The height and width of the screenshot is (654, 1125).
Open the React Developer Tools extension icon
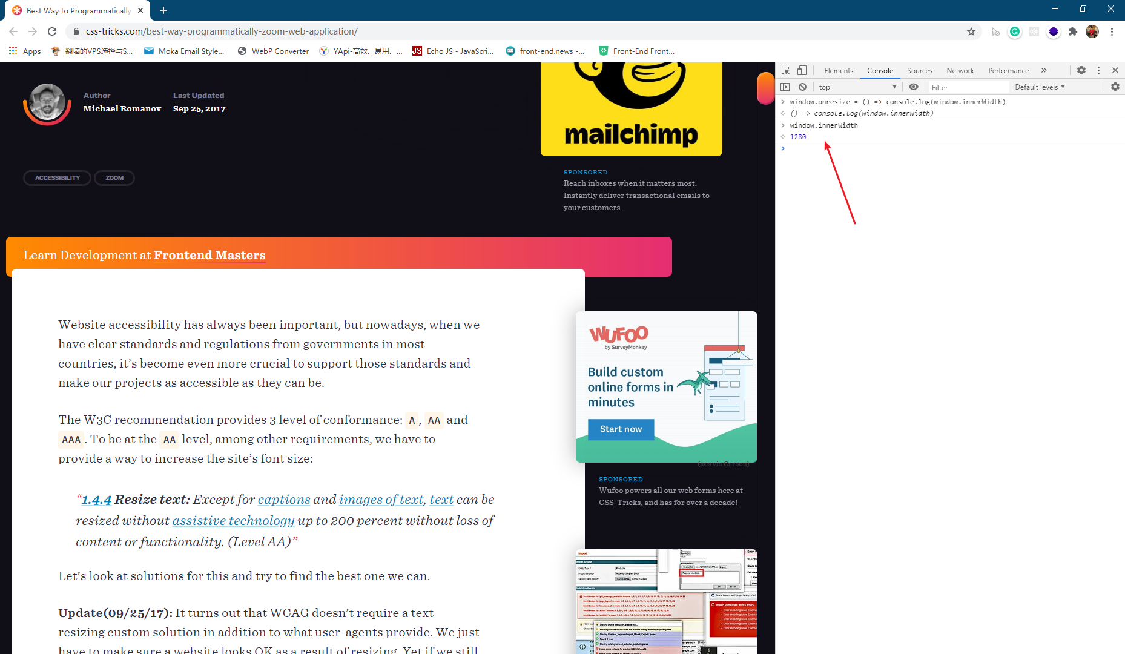point(1034,31)
